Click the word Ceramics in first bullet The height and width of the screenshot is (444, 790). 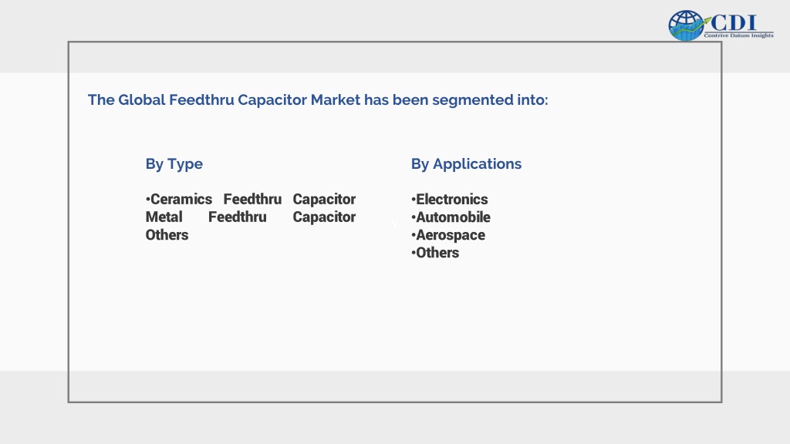coord(181,200)
